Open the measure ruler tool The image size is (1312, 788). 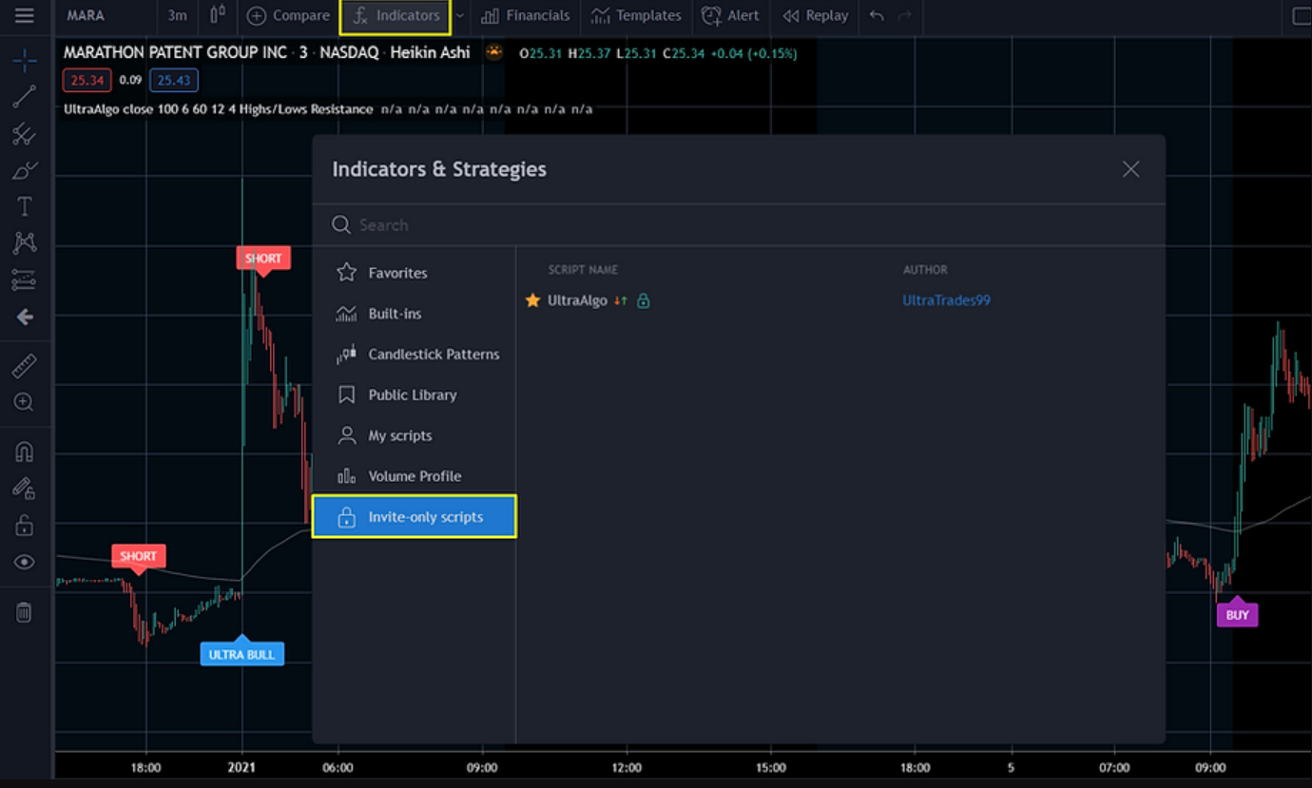[x=25, y=365]
